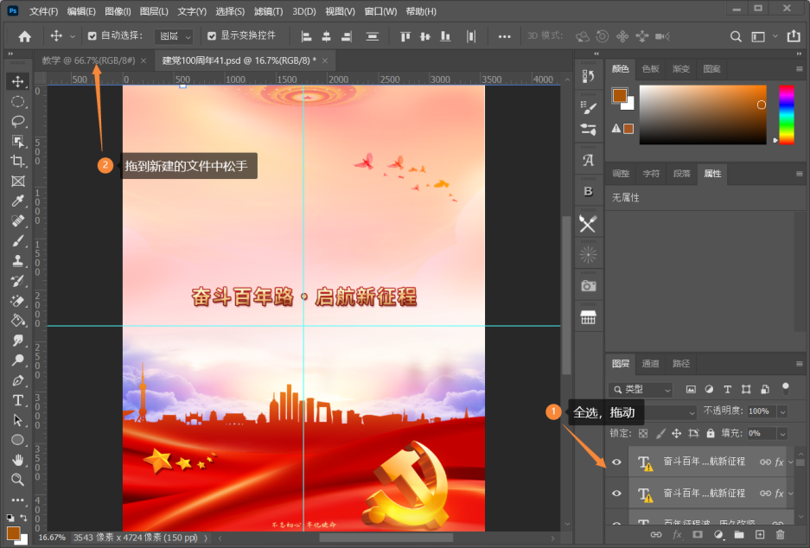810x548 pixels.
Task: Click the rainbow hue slider strip
Action: tap(787, 115)
